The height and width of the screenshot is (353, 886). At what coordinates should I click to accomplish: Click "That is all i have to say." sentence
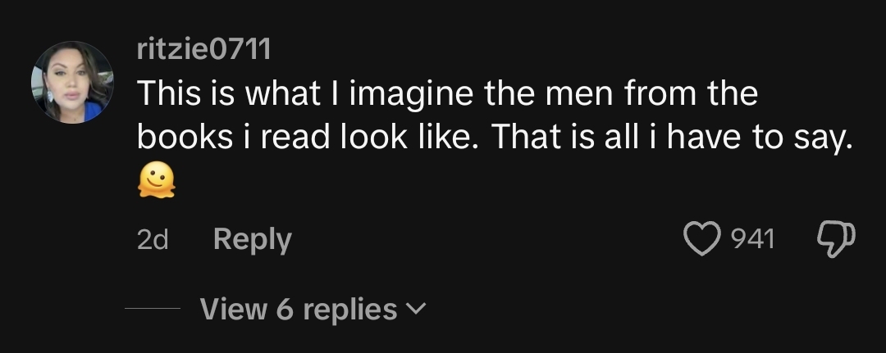pos(672,139)
